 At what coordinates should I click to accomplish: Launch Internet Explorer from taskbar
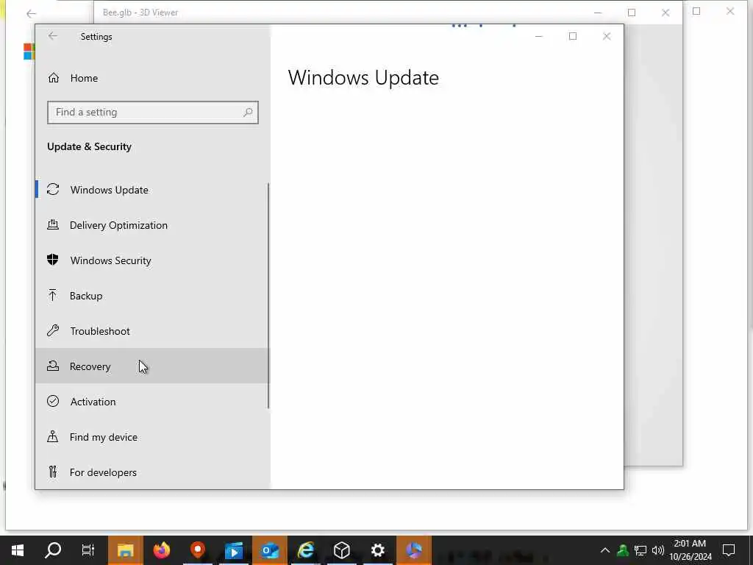[x=305, y=550]
